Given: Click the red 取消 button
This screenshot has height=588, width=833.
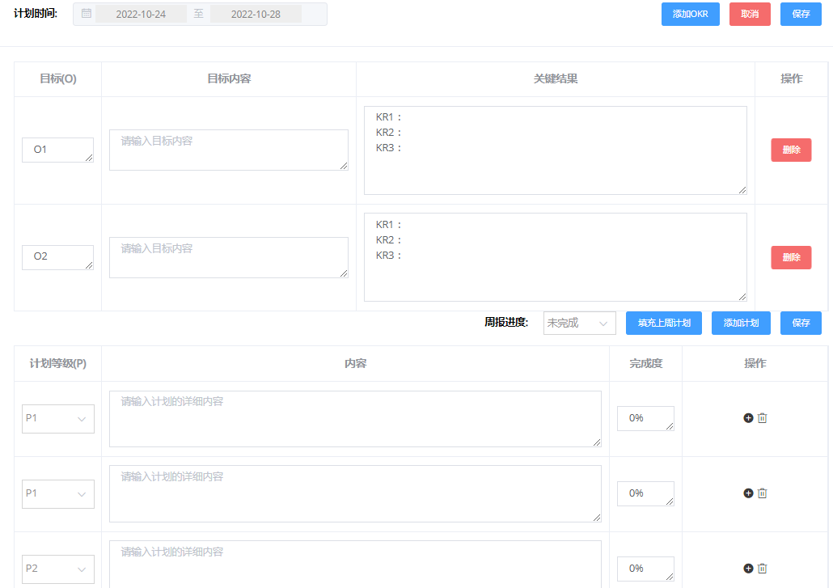Looking at the screenshot, I should click(x=750, y=14).
